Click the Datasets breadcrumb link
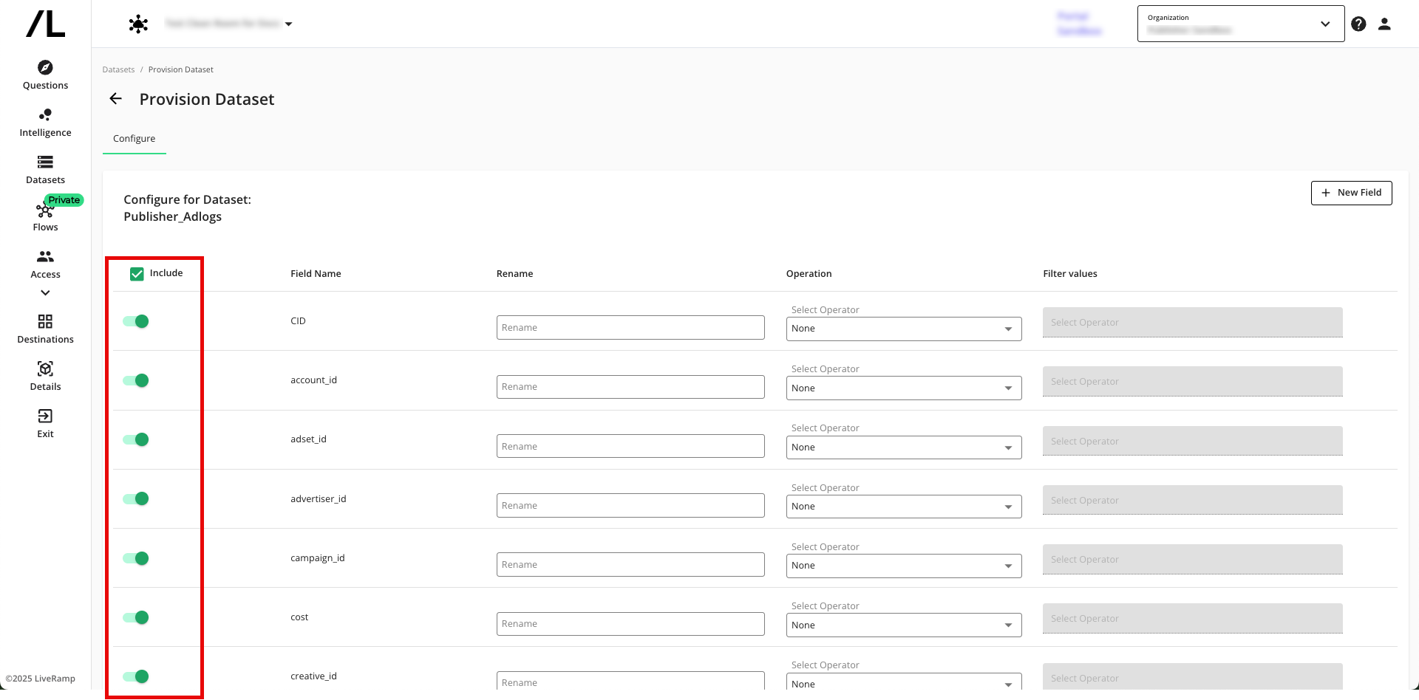The height and width of the screenshot is (700, 1419). click(118, 70)
